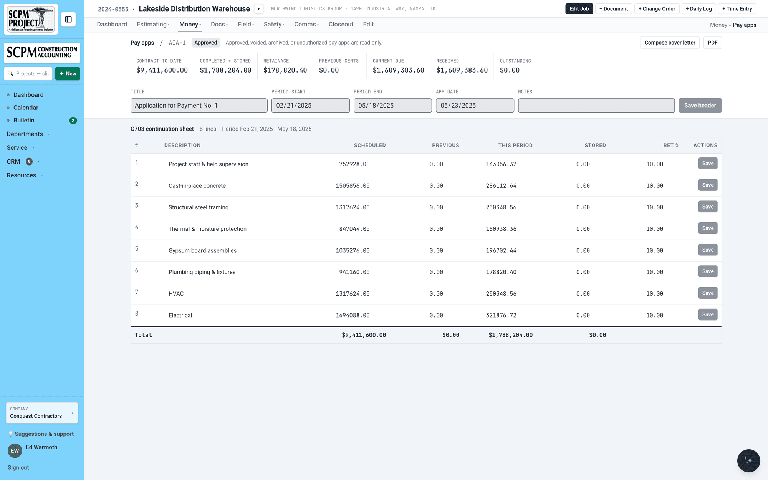Click the Period Start date field

pyautogui.click(x=311, y=106)
